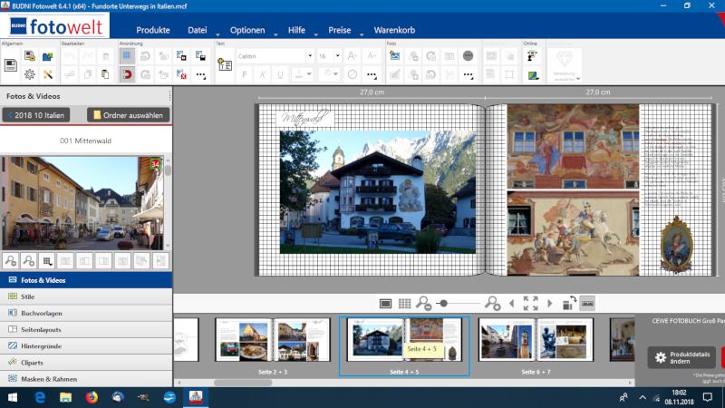The width and height of the screenshot is (725, 408).
Task: Click the Ordner auswählen button
Action: 128,115
